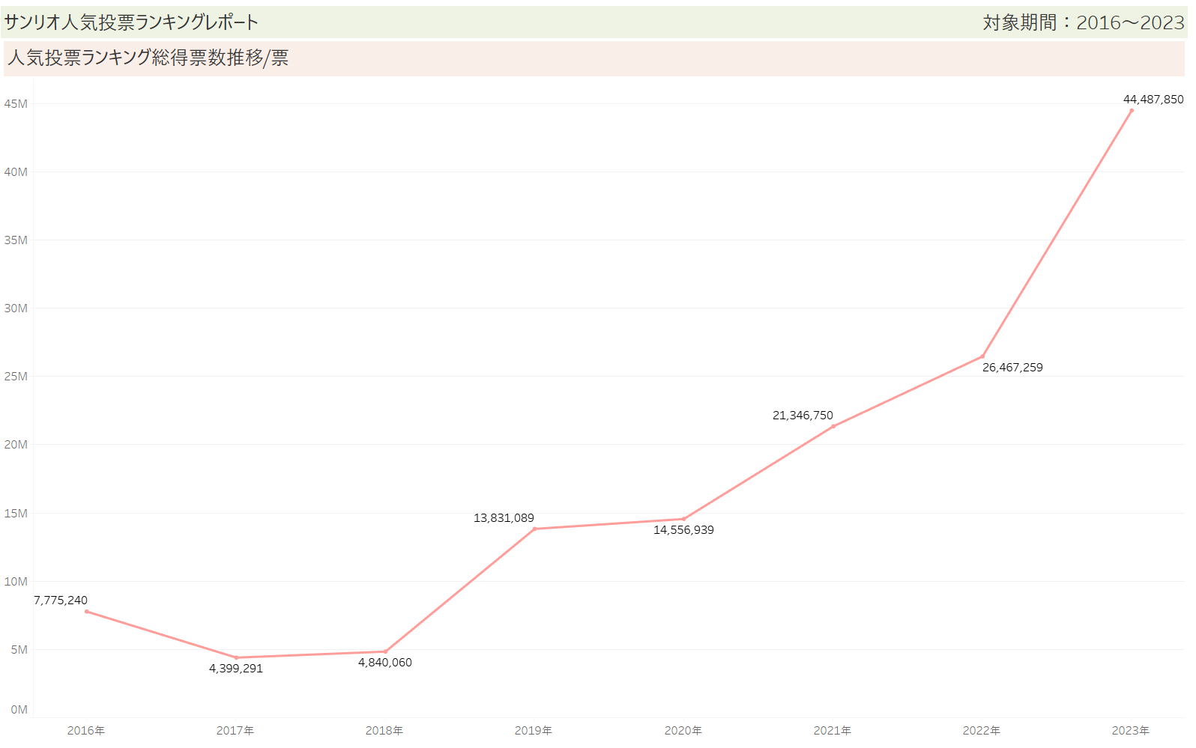Screen dimensions: 1196x748
Task: Click the 35M y-axis tick label
Action: coord(16,240)
